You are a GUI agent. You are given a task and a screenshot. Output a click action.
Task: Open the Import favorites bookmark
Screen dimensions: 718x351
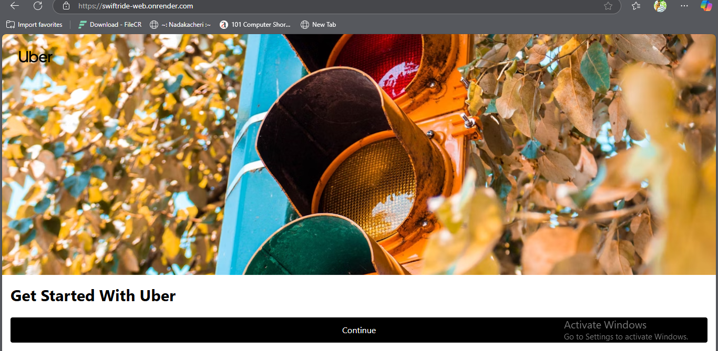[34, 25]
